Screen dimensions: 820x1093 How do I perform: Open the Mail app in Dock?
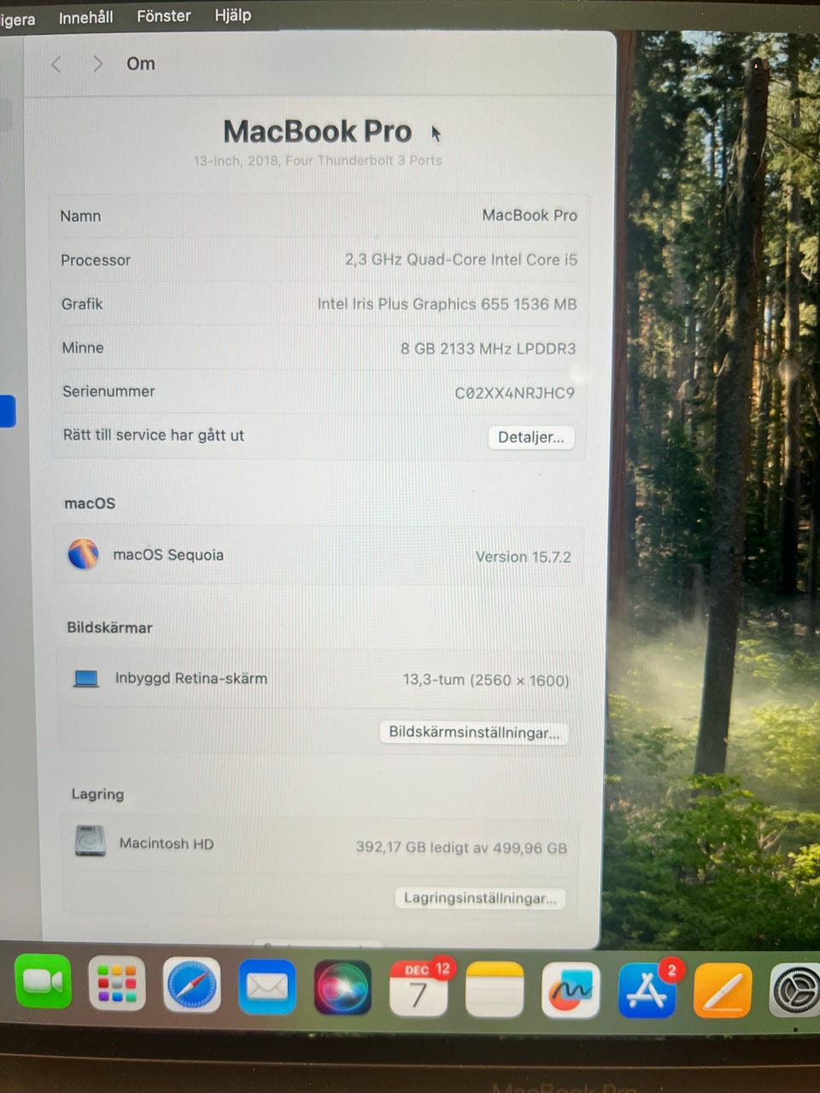(267, 987)
